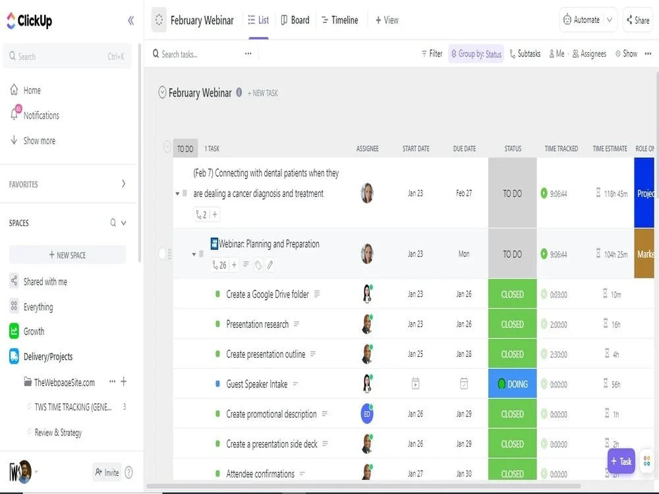Viewport: 659px width, 494px height.
Task: Toggle Subtasks display
Action: [x=525, y=53]
